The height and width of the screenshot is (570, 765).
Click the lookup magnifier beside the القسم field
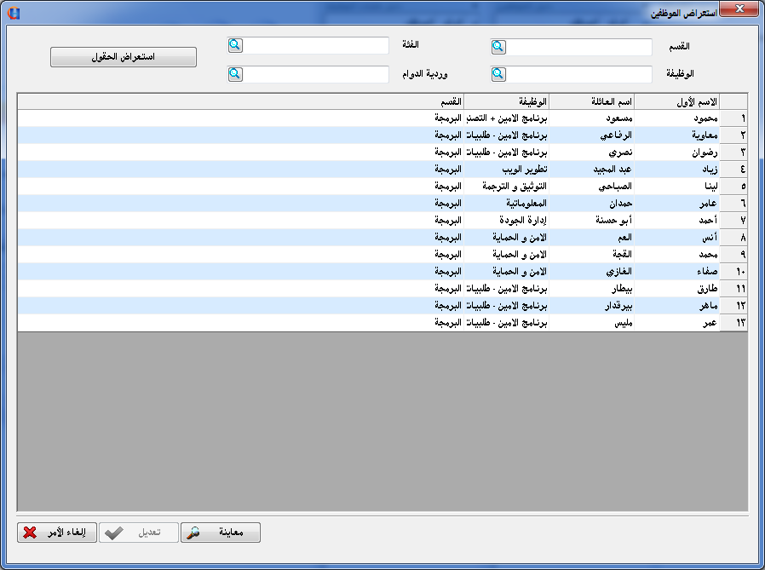coord(498,48)
